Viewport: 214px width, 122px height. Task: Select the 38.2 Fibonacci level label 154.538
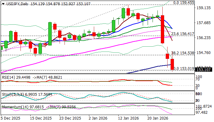[183, 53]
